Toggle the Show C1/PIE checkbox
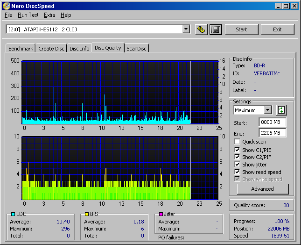The height and width of the screenshot is (245, 301). [x=237, y=150]
